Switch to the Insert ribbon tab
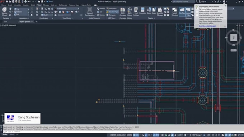The width and height of the screenshot is (244, 137). (x=10, y=5)
